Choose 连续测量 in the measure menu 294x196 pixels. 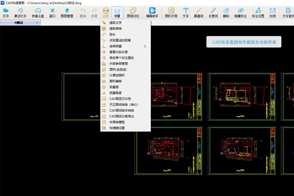coord(116,46)
